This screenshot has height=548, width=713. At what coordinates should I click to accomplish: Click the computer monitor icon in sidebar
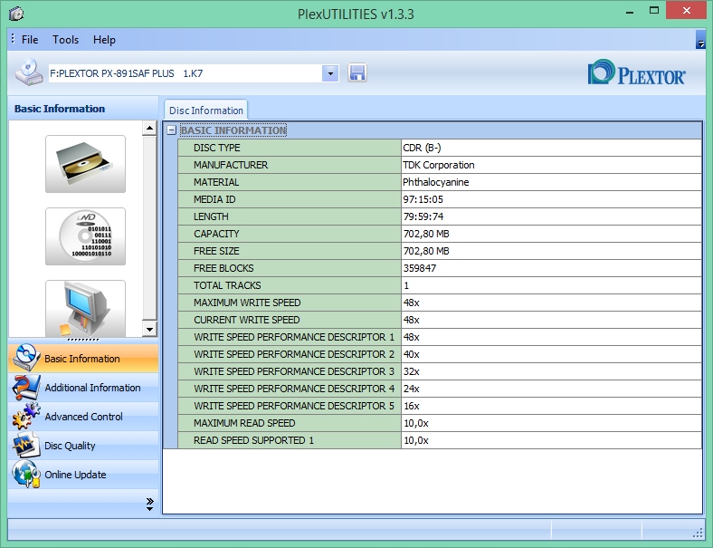click(85, 308)
